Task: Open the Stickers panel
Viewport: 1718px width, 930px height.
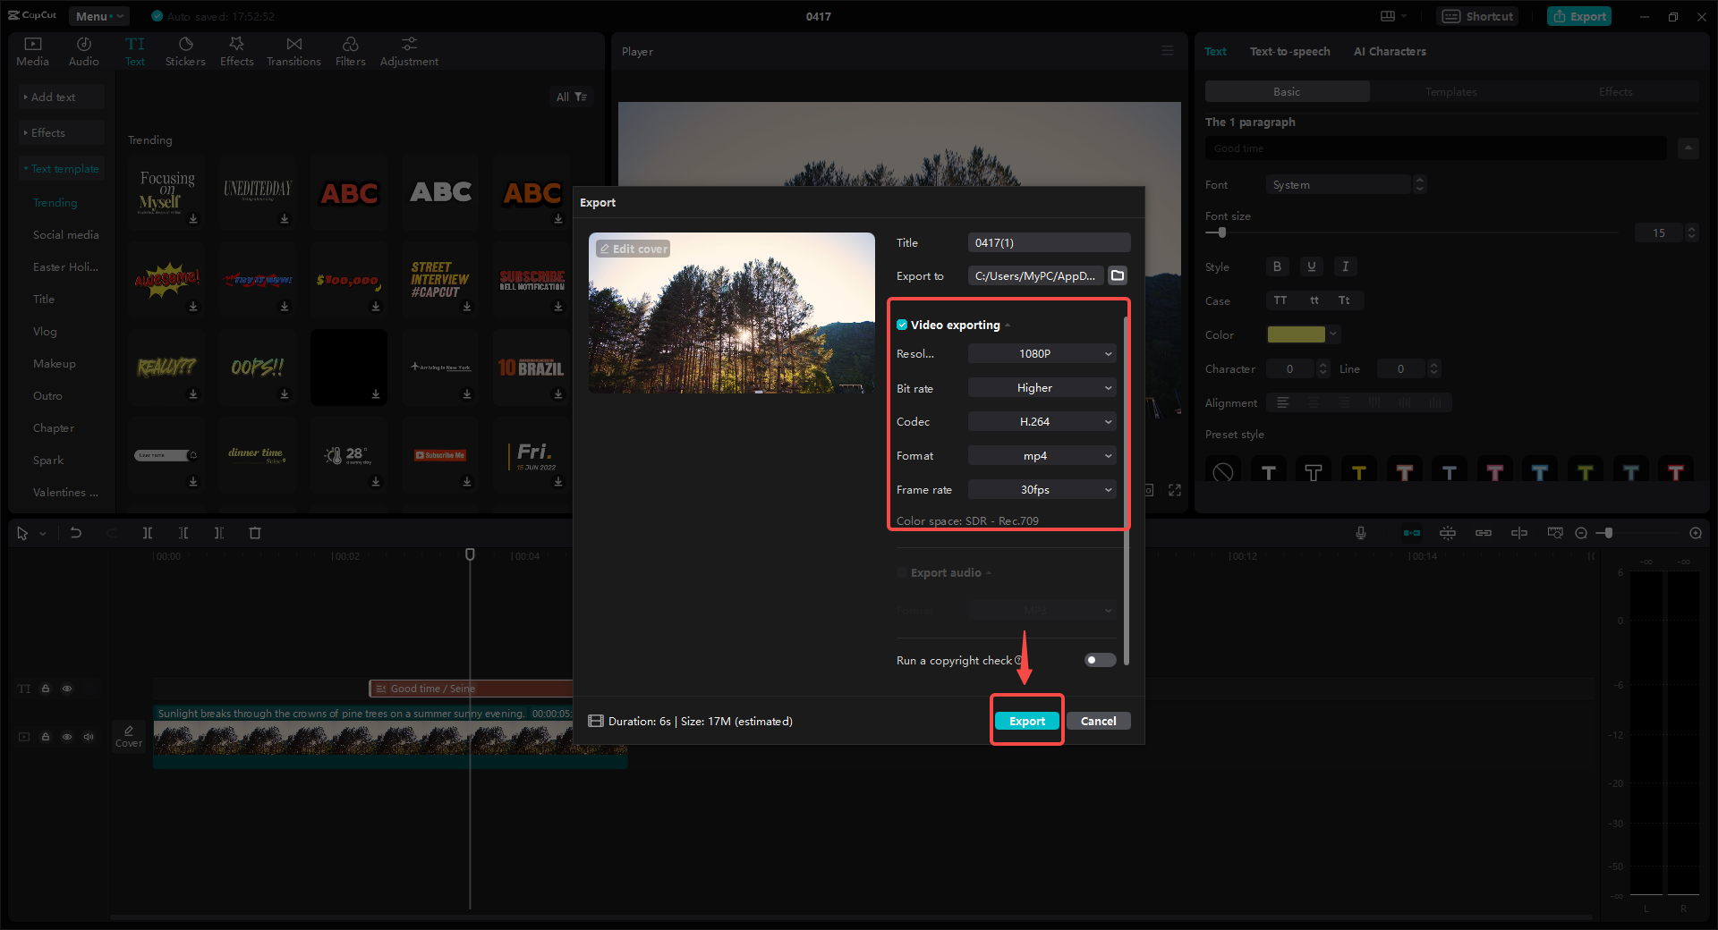Action: pyautogui.click(x=185, y=50)
